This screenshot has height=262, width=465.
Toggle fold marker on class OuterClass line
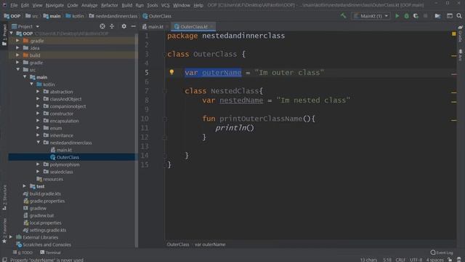tap(165, 55)
